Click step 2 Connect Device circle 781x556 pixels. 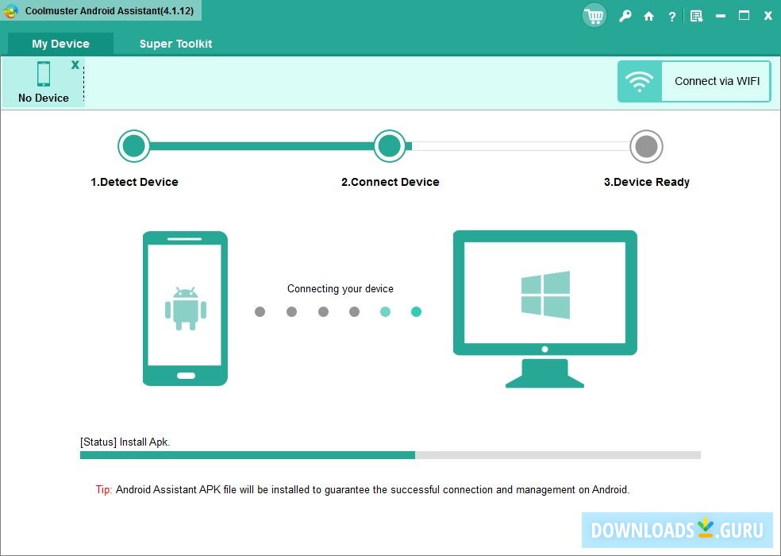coord(390,146)
